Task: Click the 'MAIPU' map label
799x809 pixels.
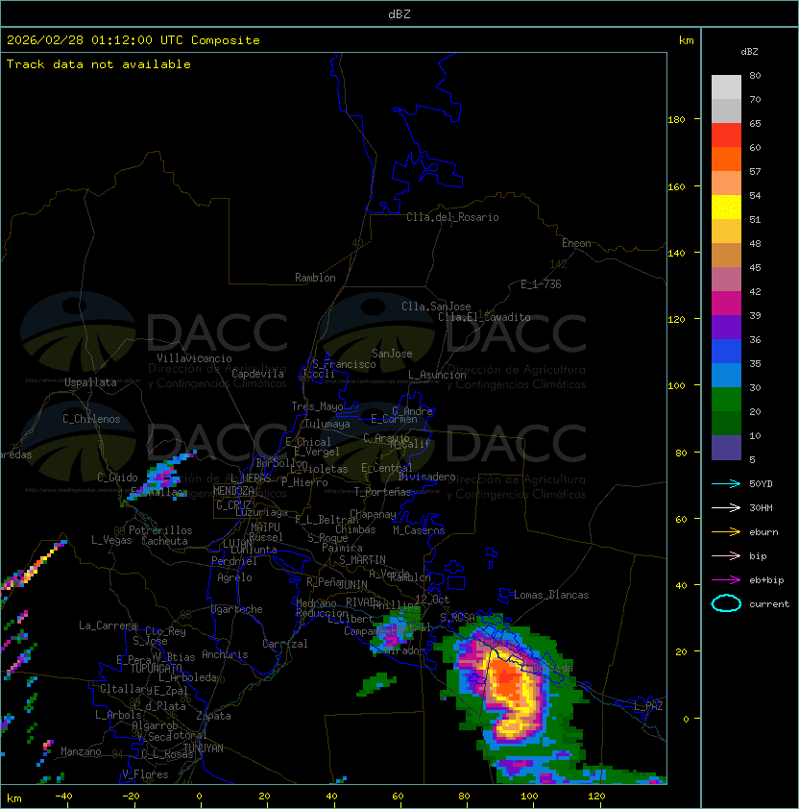Action: [x=265, y=527]
